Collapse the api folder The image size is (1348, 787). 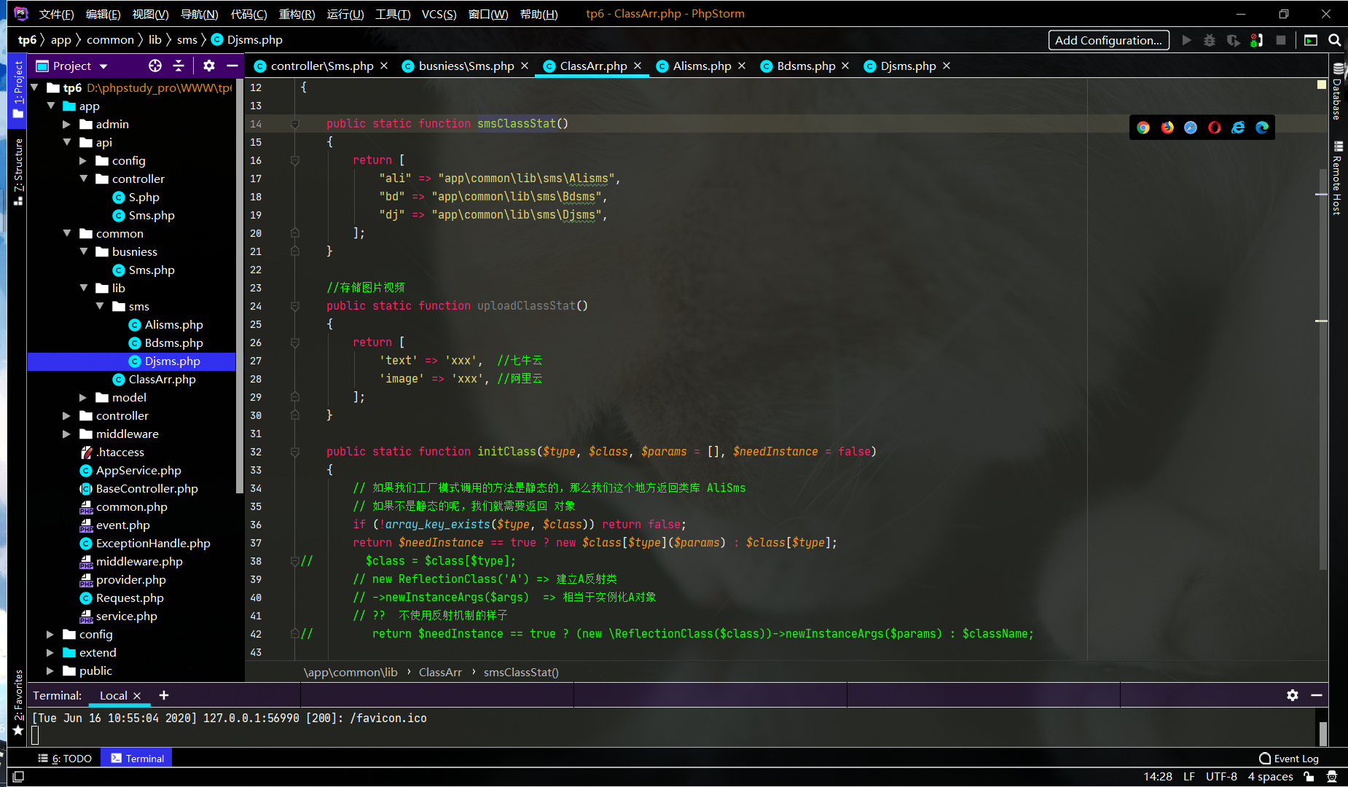coord(67,142)
